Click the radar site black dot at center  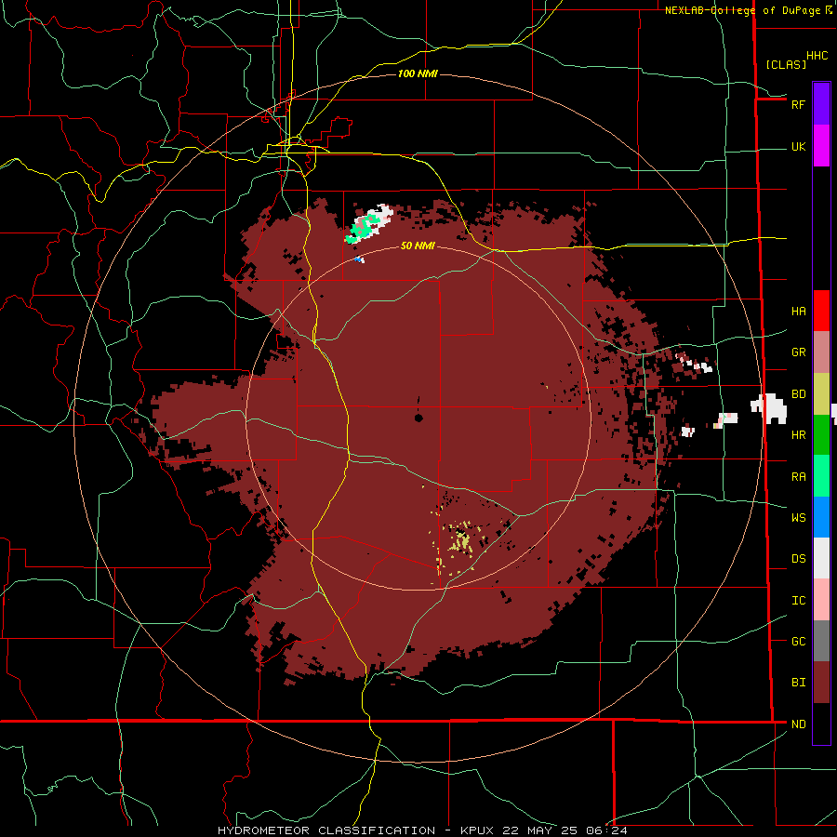click(418, 418)
